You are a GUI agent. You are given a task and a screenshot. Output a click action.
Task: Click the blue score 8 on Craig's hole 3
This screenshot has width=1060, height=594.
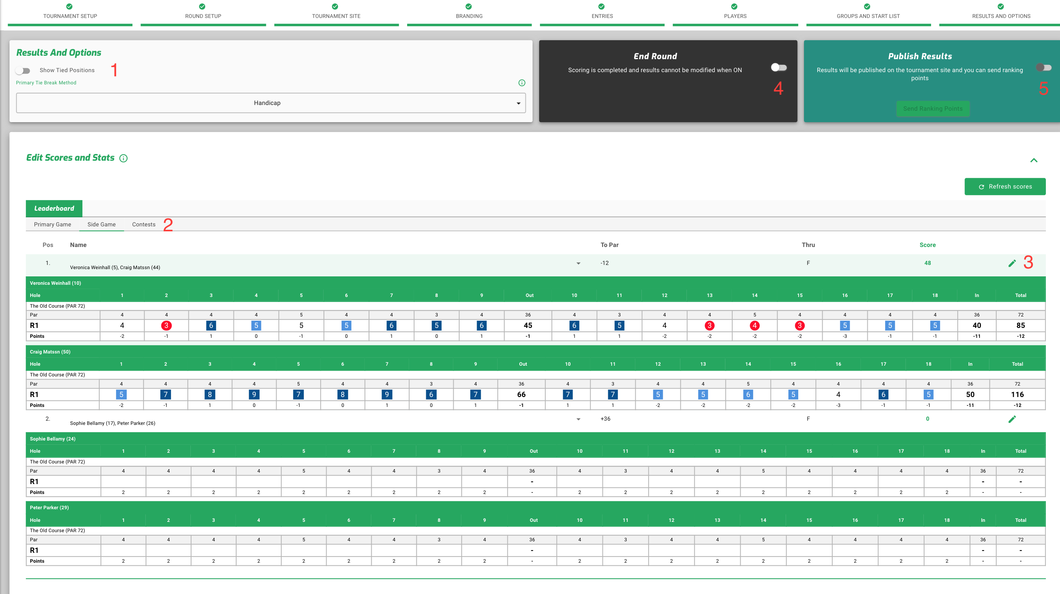tap(210, 394)
